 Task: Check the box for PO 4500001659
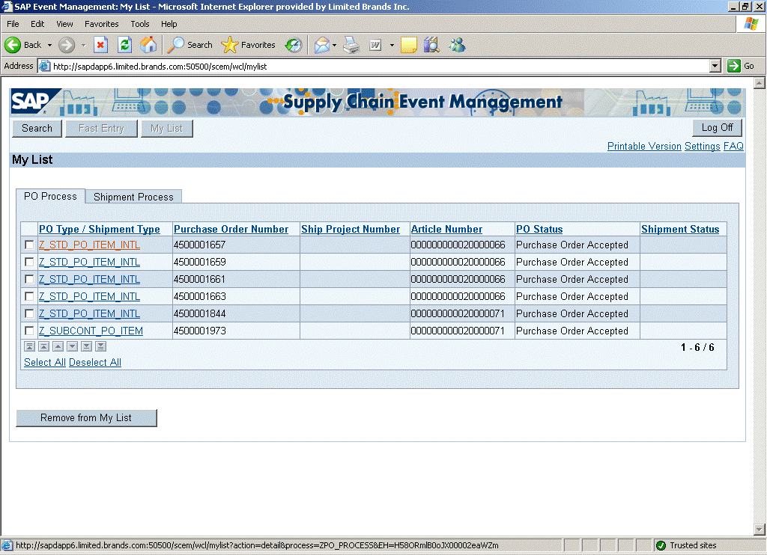[x=29, y=262]
